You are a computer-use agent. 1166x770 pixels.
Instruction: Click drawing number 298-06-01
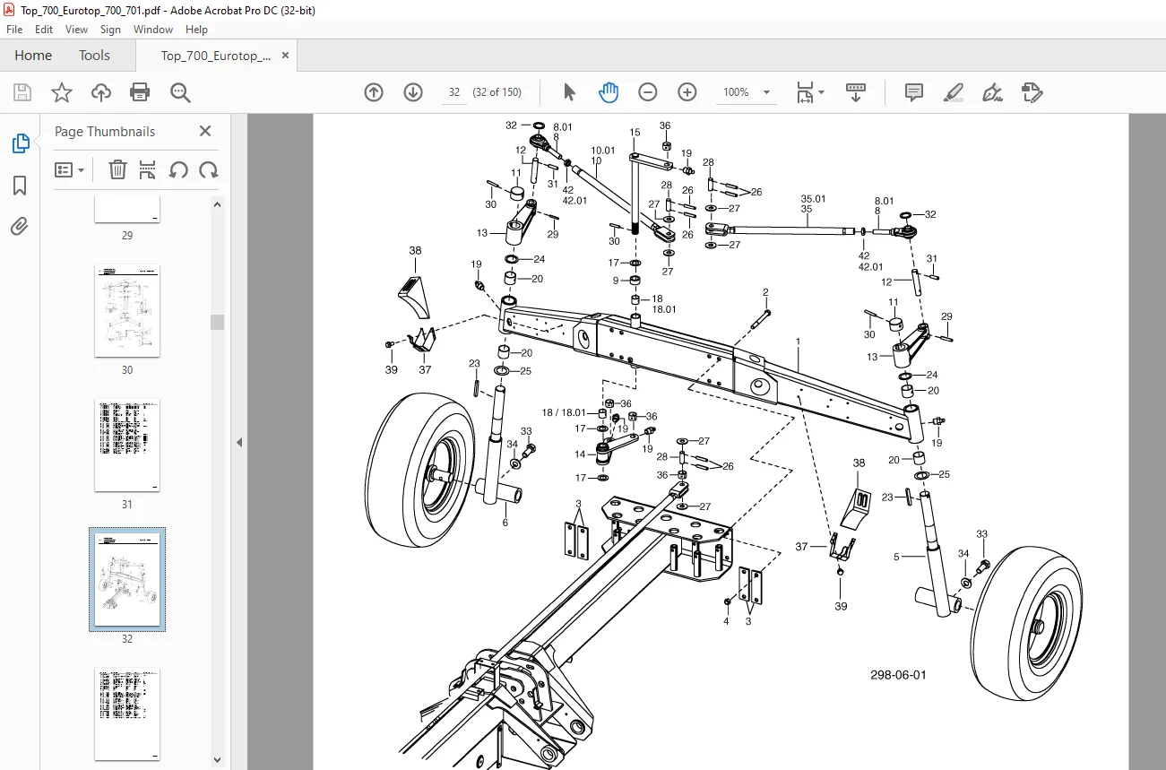coord(898,675)
